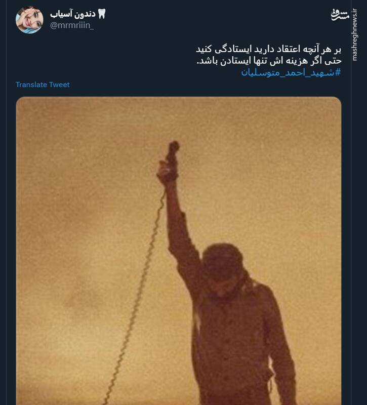Click the tooth emoji beside the display name
The image size is (367, 405).
[x=102, y=14]
